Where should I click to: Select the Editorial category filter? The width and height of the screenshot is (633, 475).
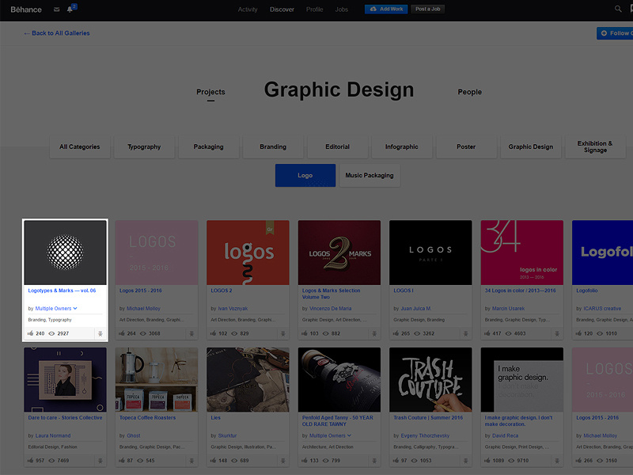coord(338,146)
